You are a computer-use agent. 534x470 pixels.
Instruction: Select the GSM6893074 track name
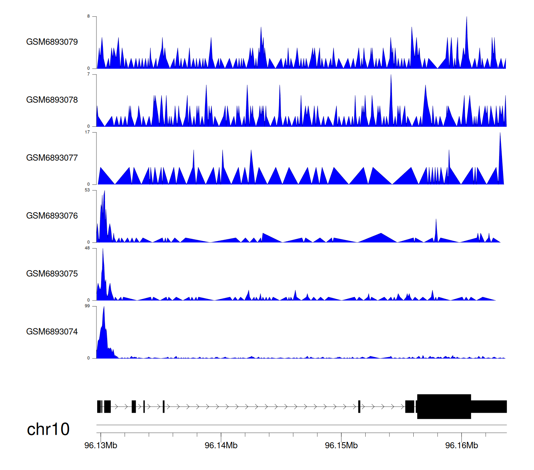tap(52, 332)
